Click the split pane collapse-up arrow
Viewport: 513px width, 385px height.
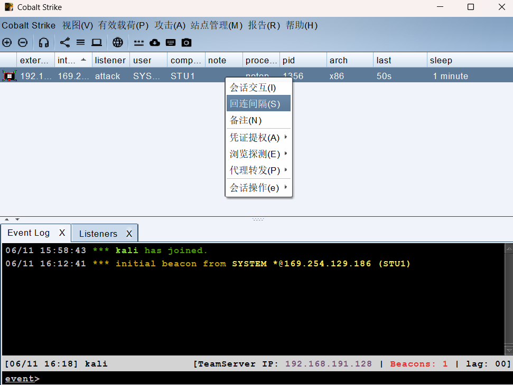point(7,219)
